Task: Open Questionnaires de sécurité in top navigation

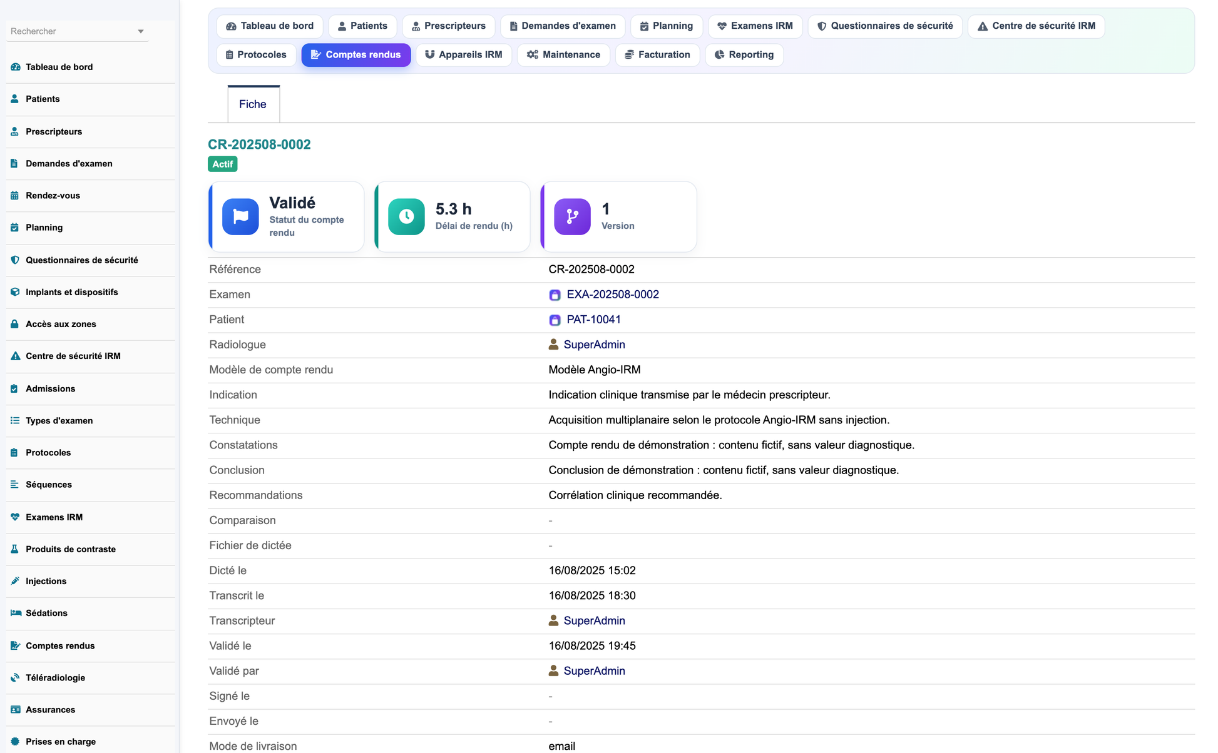Action: coord(885,26)
